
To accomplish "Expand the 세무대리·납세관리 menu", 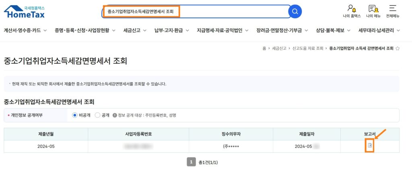I will point(379,30).
